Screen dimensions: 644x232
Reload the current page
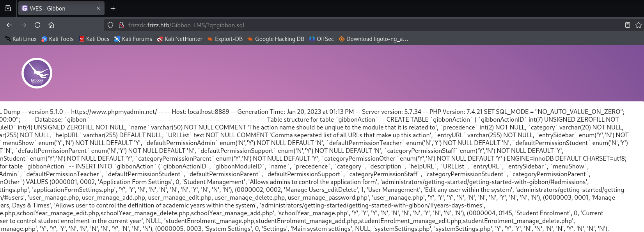pos(37,25)
